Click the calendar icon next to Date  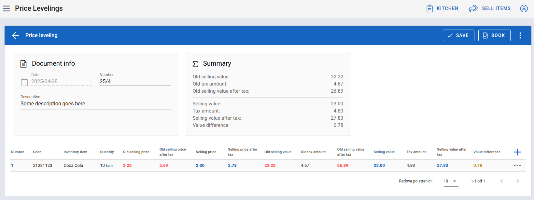[24, 82]
